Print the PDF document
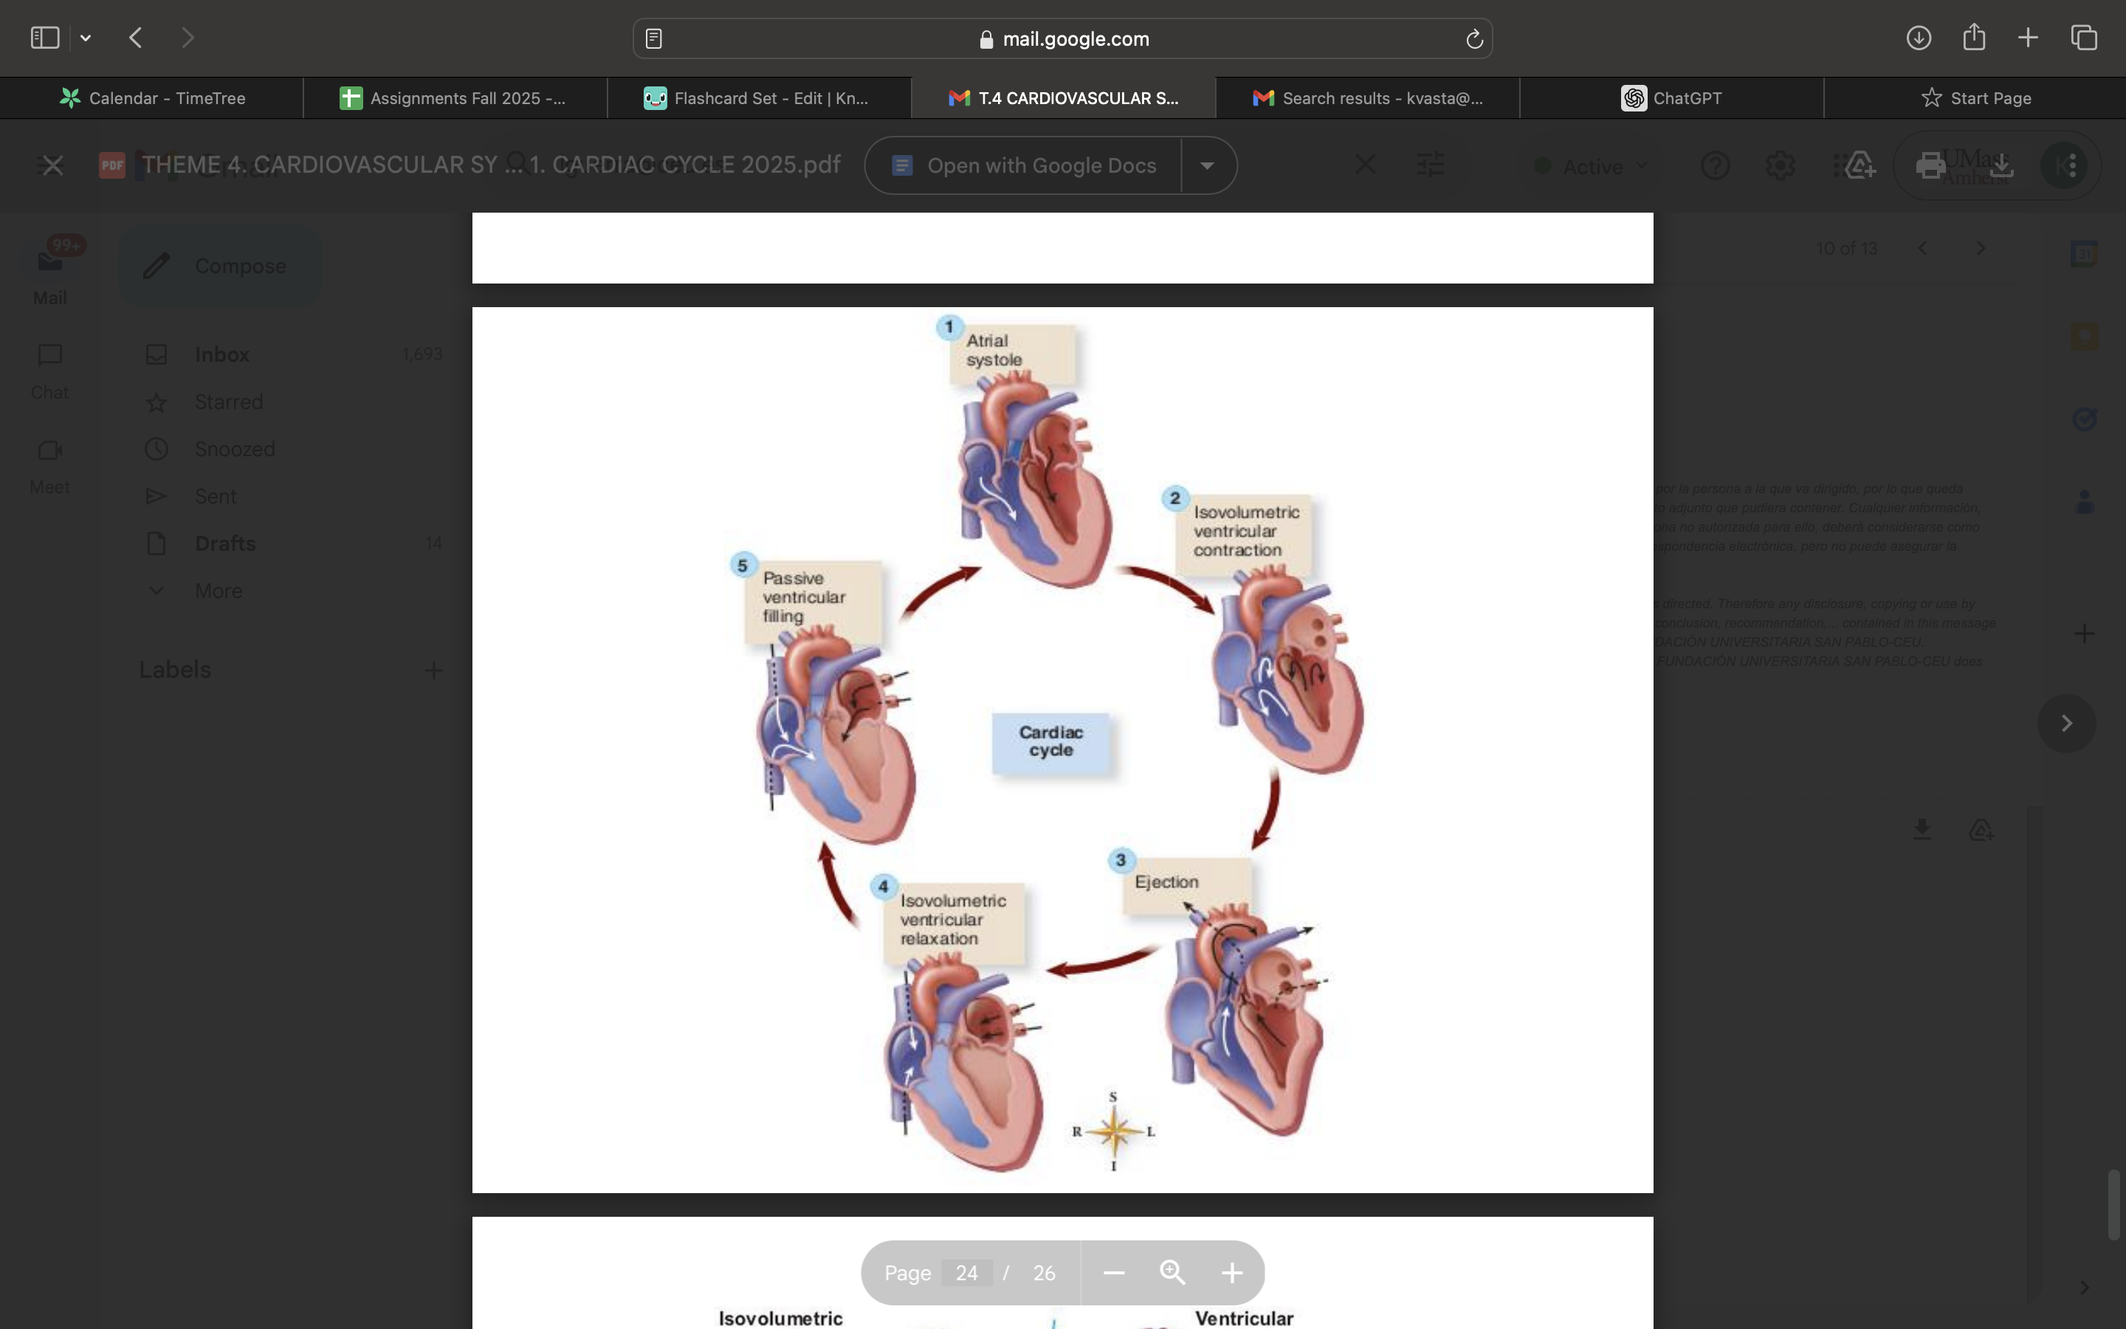Image resolution: width=2126 pixels, height=1329 pixels. pyautogui.click(x=1930, y=165)
